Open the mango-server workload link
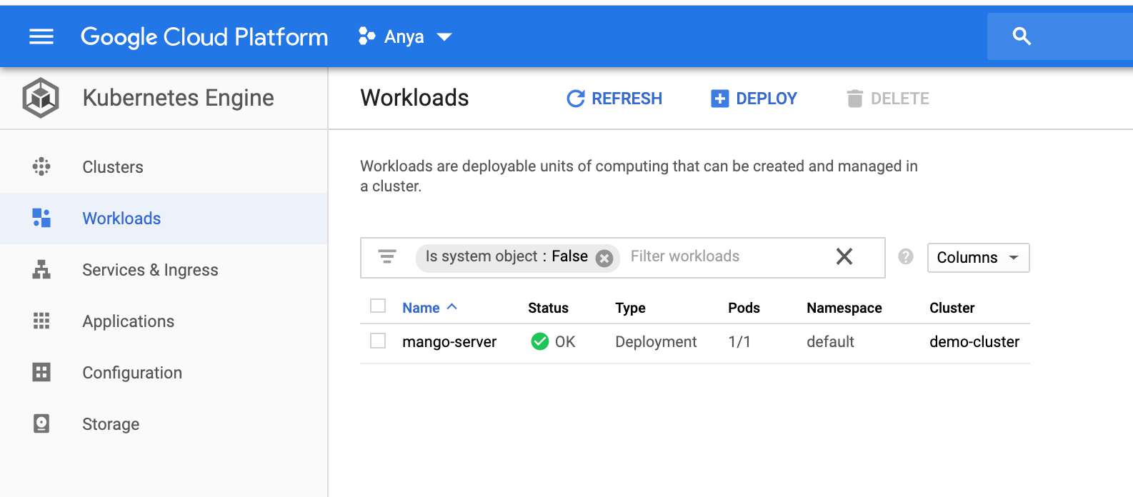1133x497 pixels. pyautogui.click(x=449, y=342)
